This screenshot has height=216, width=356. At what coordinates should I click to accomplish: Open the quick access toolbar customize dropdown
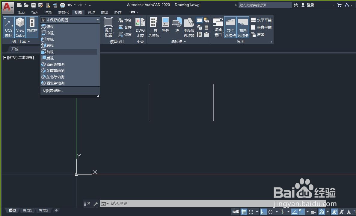[90, 5]
